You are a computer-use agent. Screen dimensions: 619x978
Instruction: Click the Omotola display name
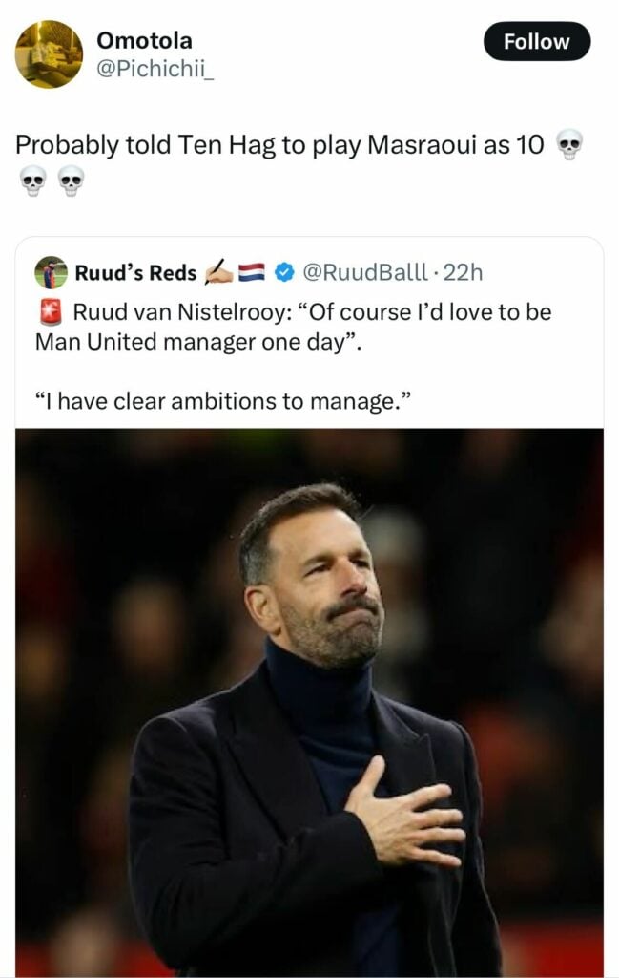(x=144, y=40)
